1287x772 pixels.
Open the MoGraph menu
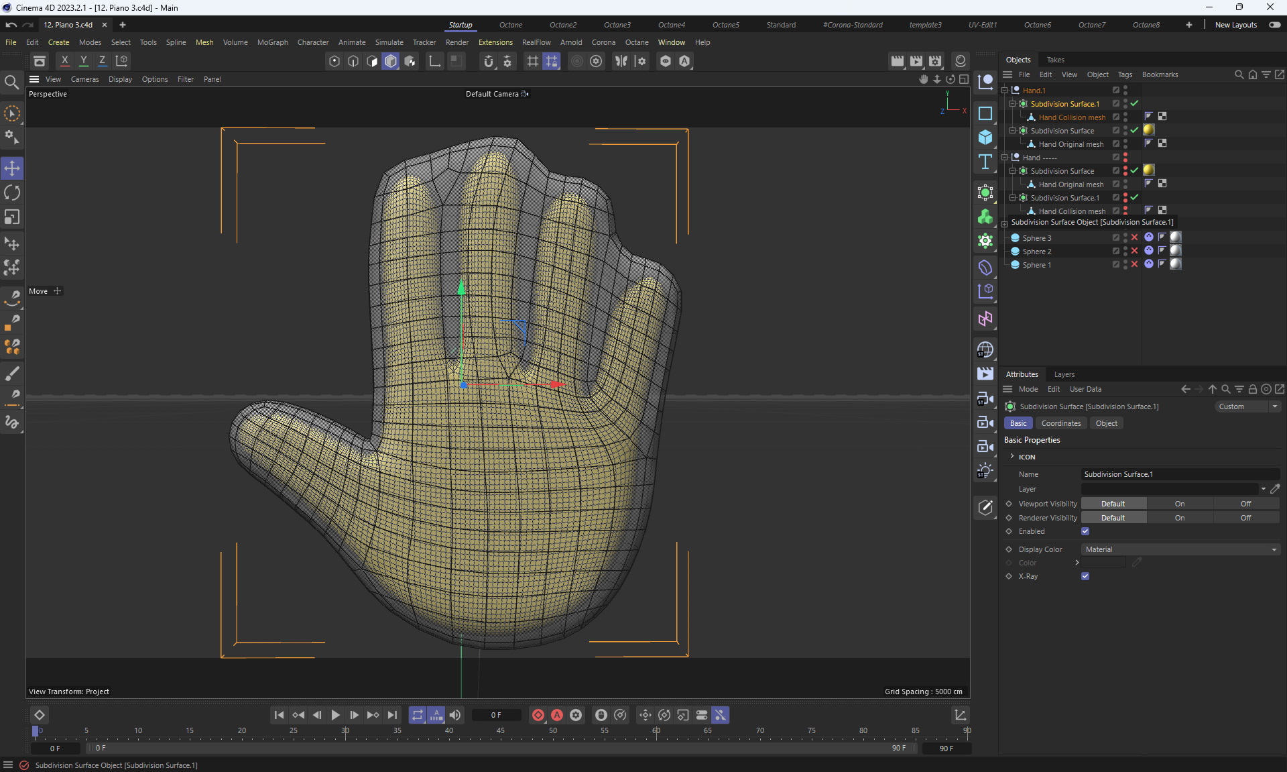(x=272, y=42)
